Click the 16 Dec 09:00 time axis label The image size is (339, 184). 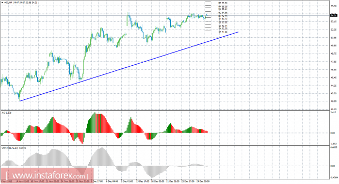coord(158,181)
